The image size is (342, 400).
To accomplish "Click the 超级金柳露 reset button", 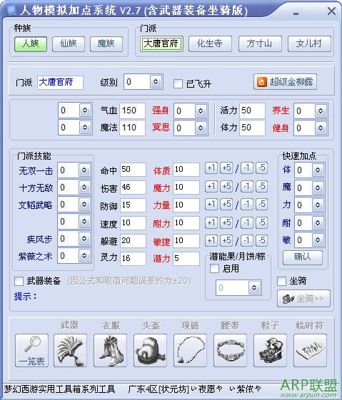I will 286,82.
